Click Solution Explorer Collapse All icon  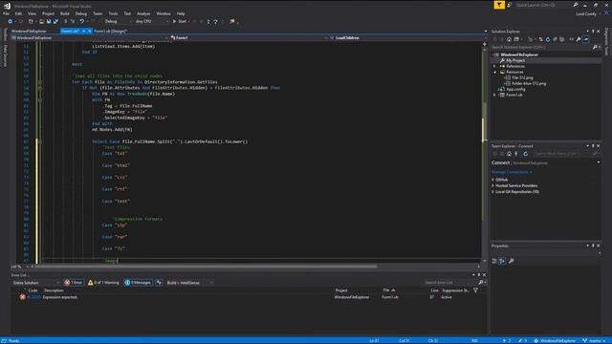555,39
